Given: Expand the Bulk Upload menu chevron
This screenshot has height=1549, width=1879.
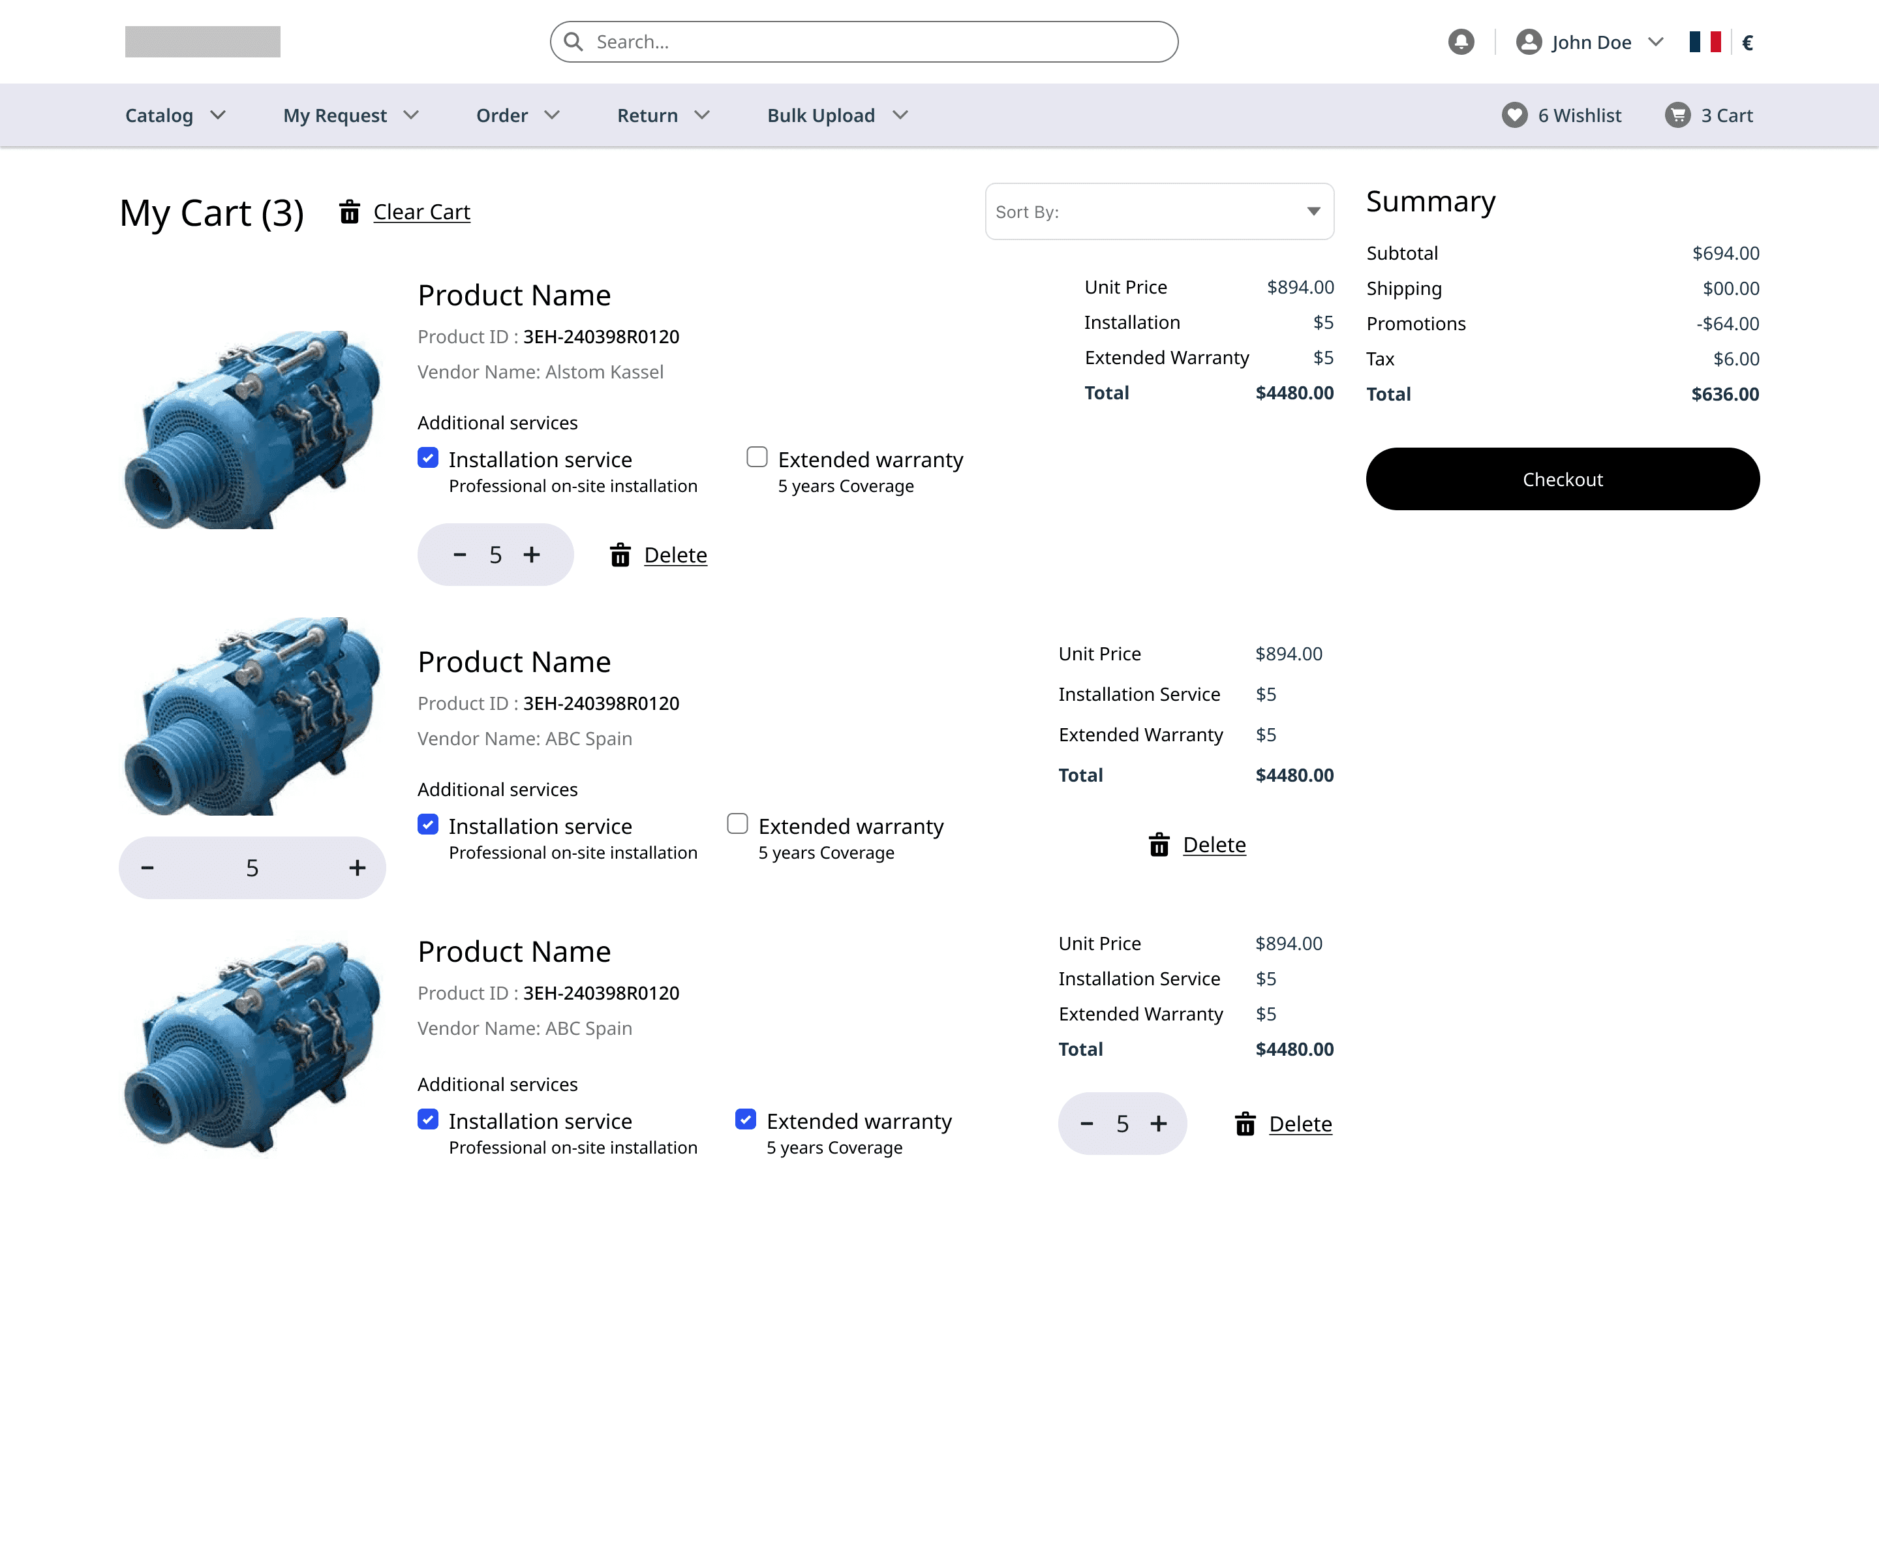Looking at the screenshot, I should tap(899, 115).
